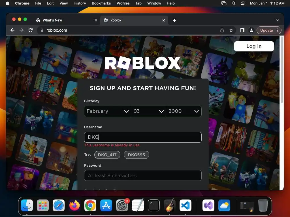
Task: Open the Chrome app menu
Action: click(x=22, y=3)
